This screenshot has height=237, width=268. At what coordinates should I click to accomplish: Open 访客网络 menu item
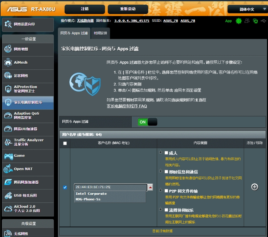(28, 76)
